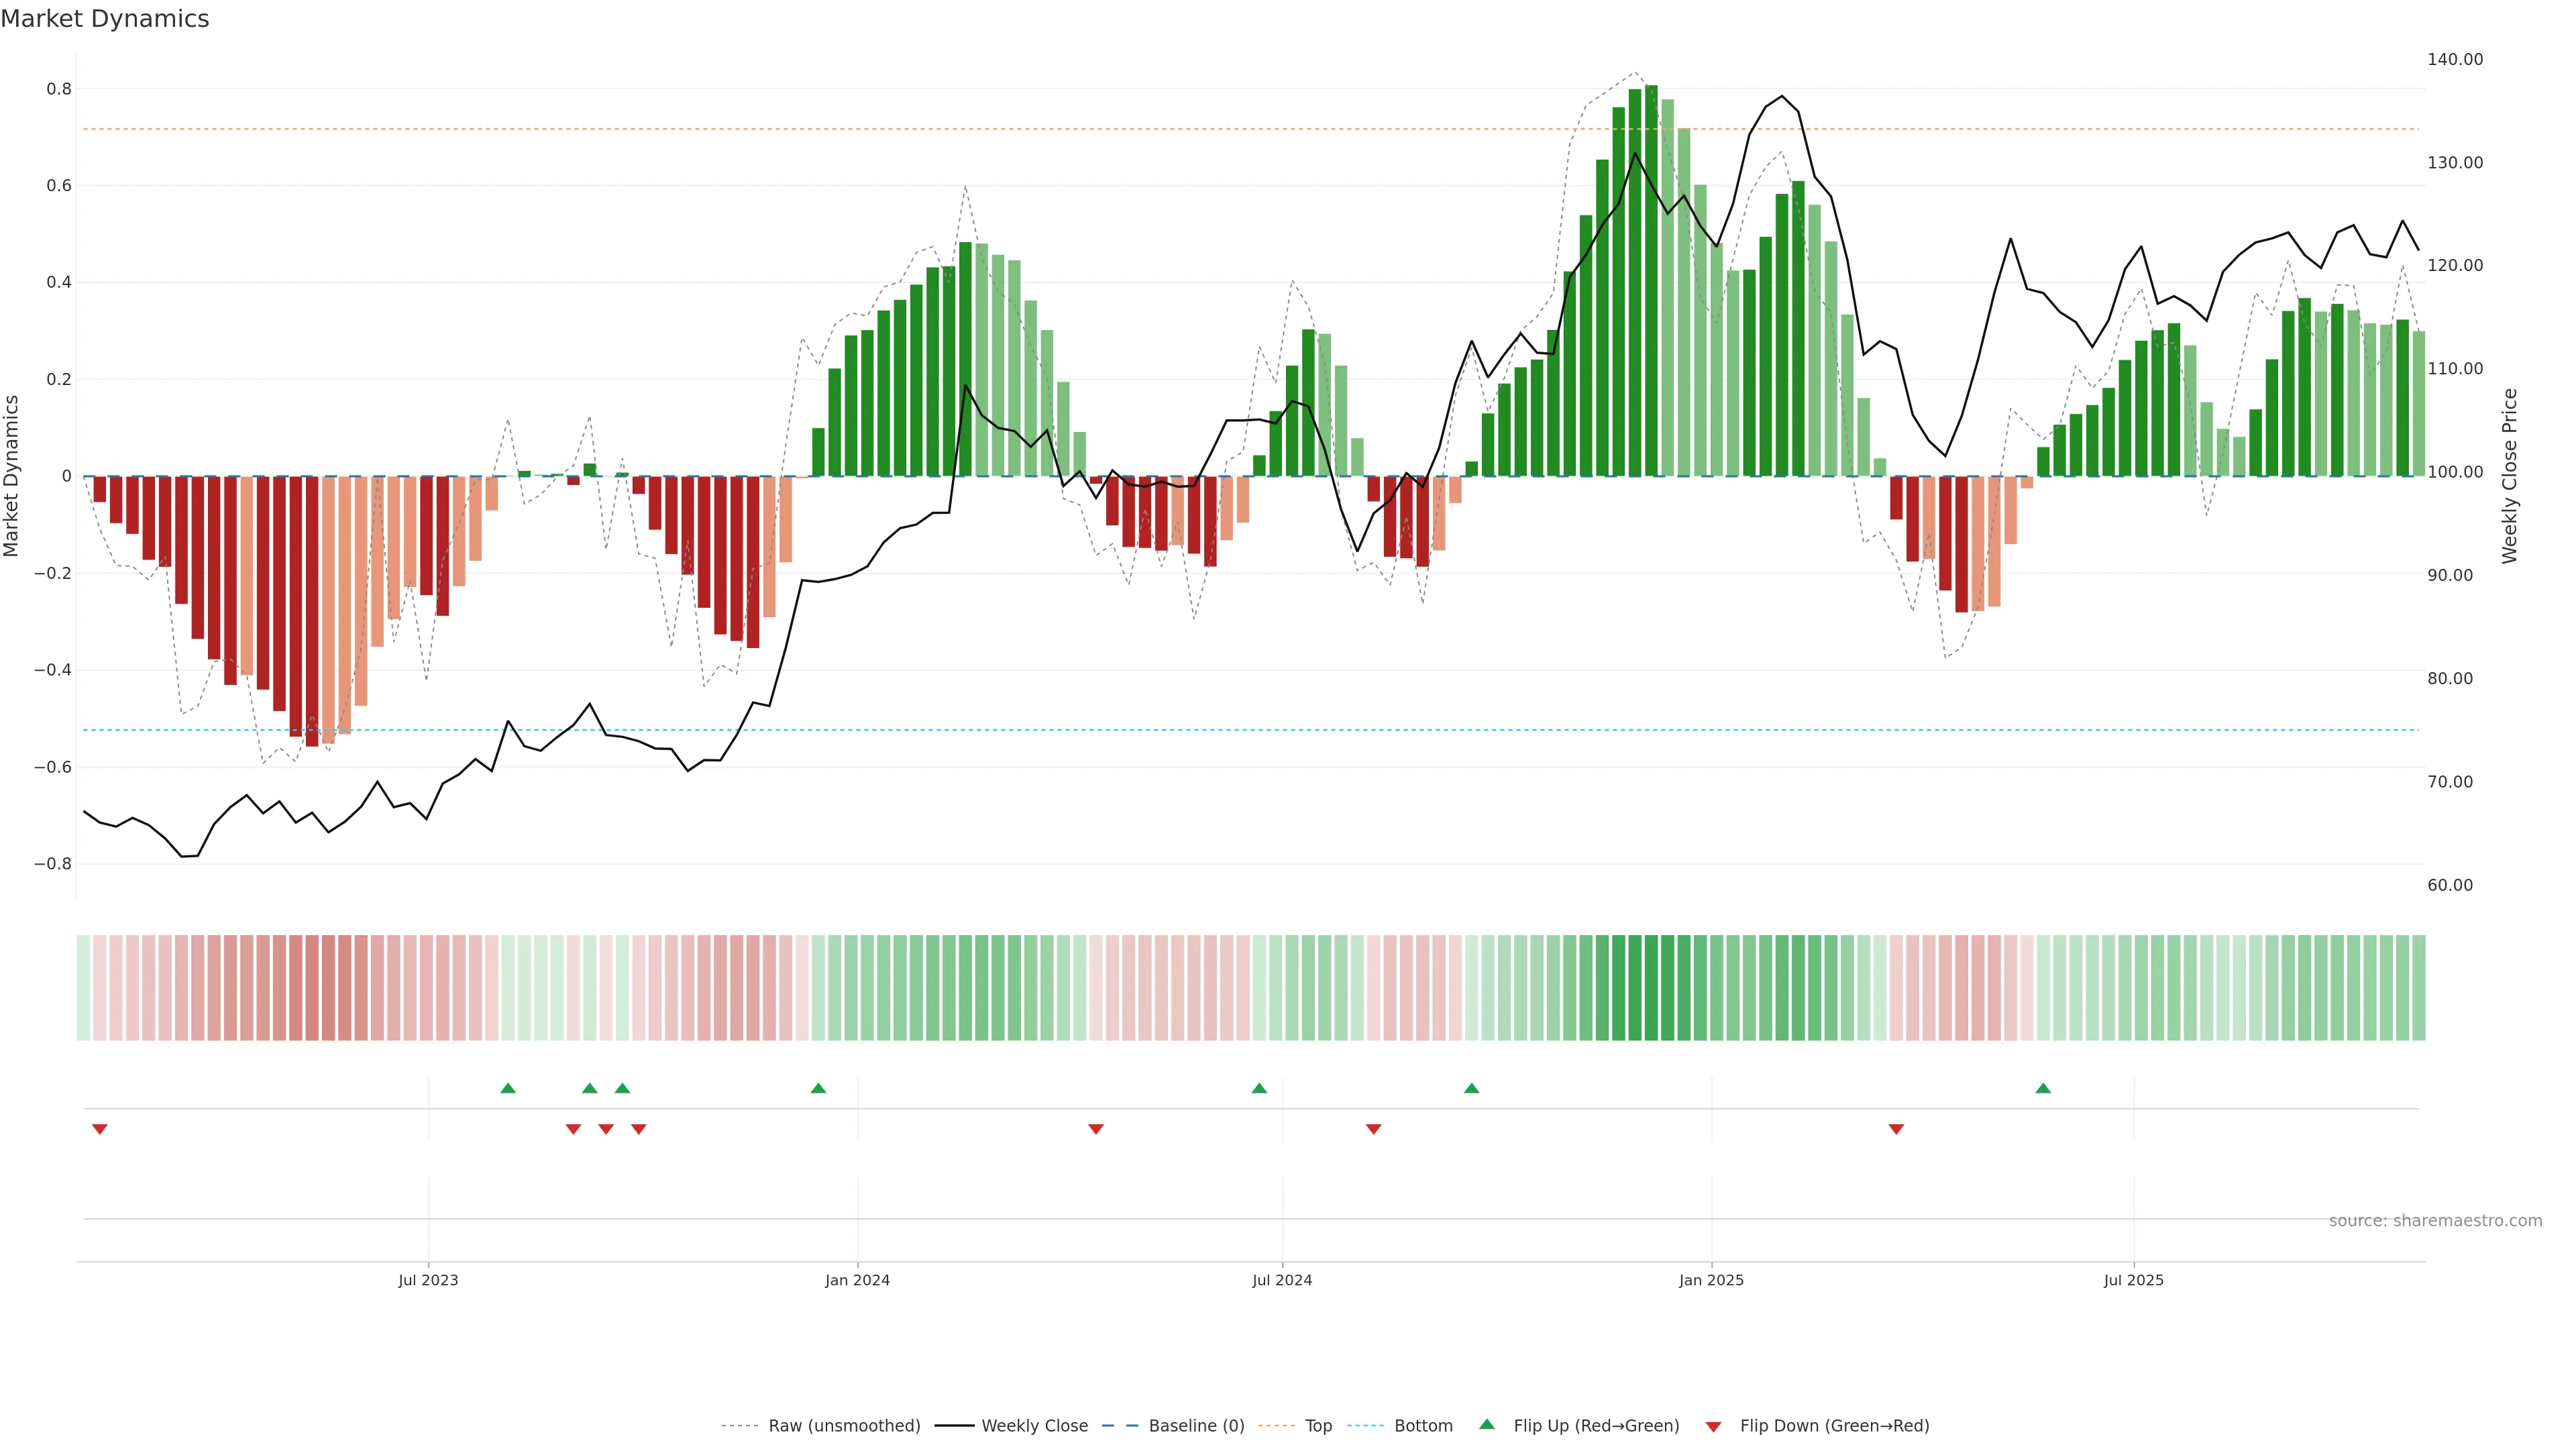This screenshot has height=1449, width=2576.
Task: Click the Market Dynamics chart title
Action: [105, 19]
